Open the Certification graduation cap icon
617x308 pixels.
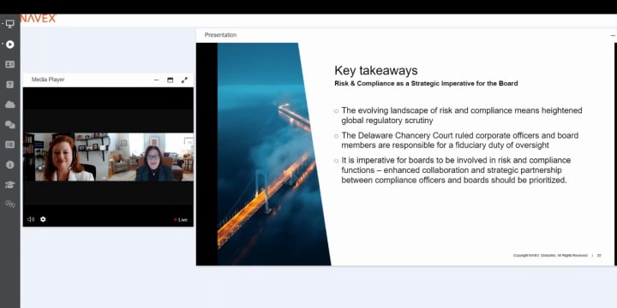[9, 185]
